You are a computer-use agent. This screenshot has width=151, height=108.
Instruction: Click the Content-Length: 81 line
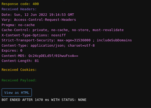(20, 61)
